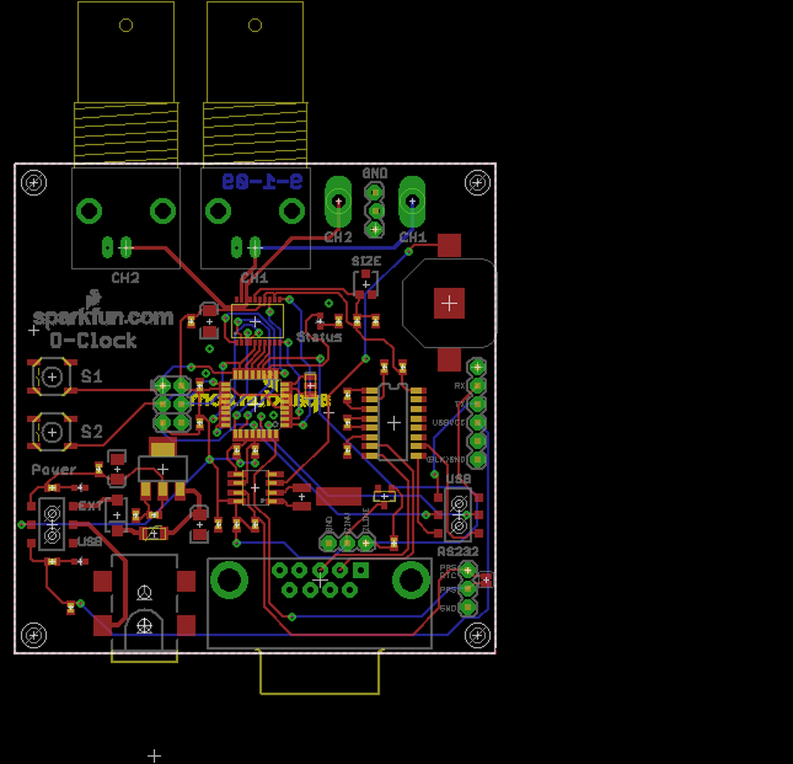Select the DB9 right mounting hole
Screen dimensions: 793x764
click(411, 580)
